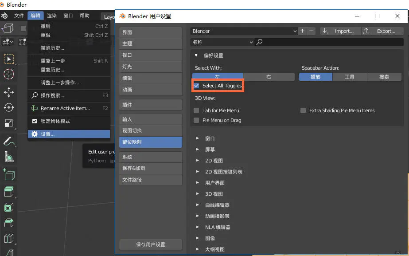
Task: Expand the 窗口 keymap section
Action: (x=198, y=138)
